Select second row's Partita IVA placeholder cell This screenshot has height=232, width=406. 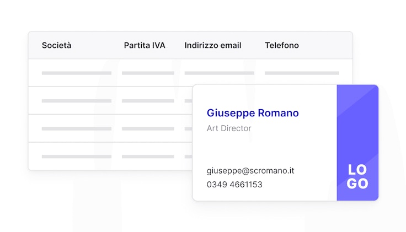pos(148,101)
